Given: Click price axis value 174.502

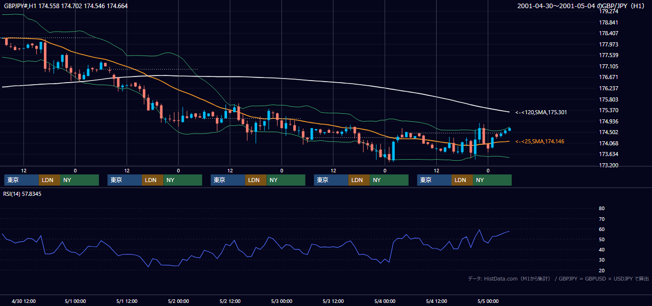Looking at the screenshot, I should click(x=608, y=132).
